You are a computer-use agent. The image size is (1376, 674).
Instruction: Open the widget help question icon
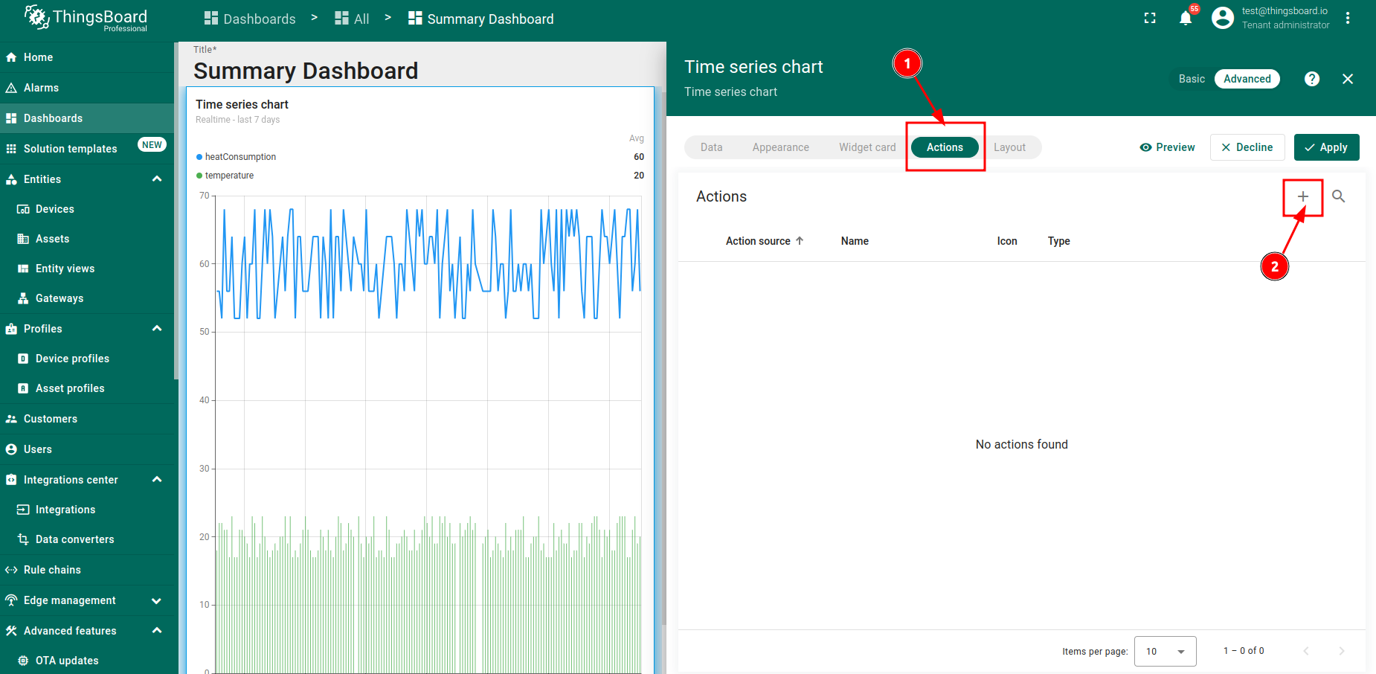[x=1312, y=79]
